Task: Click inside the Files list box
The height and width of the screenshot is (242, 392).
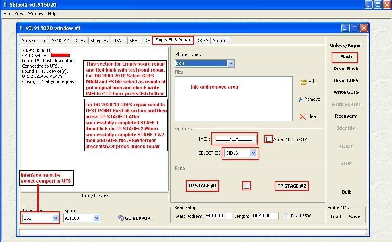Action: point(234,99)
